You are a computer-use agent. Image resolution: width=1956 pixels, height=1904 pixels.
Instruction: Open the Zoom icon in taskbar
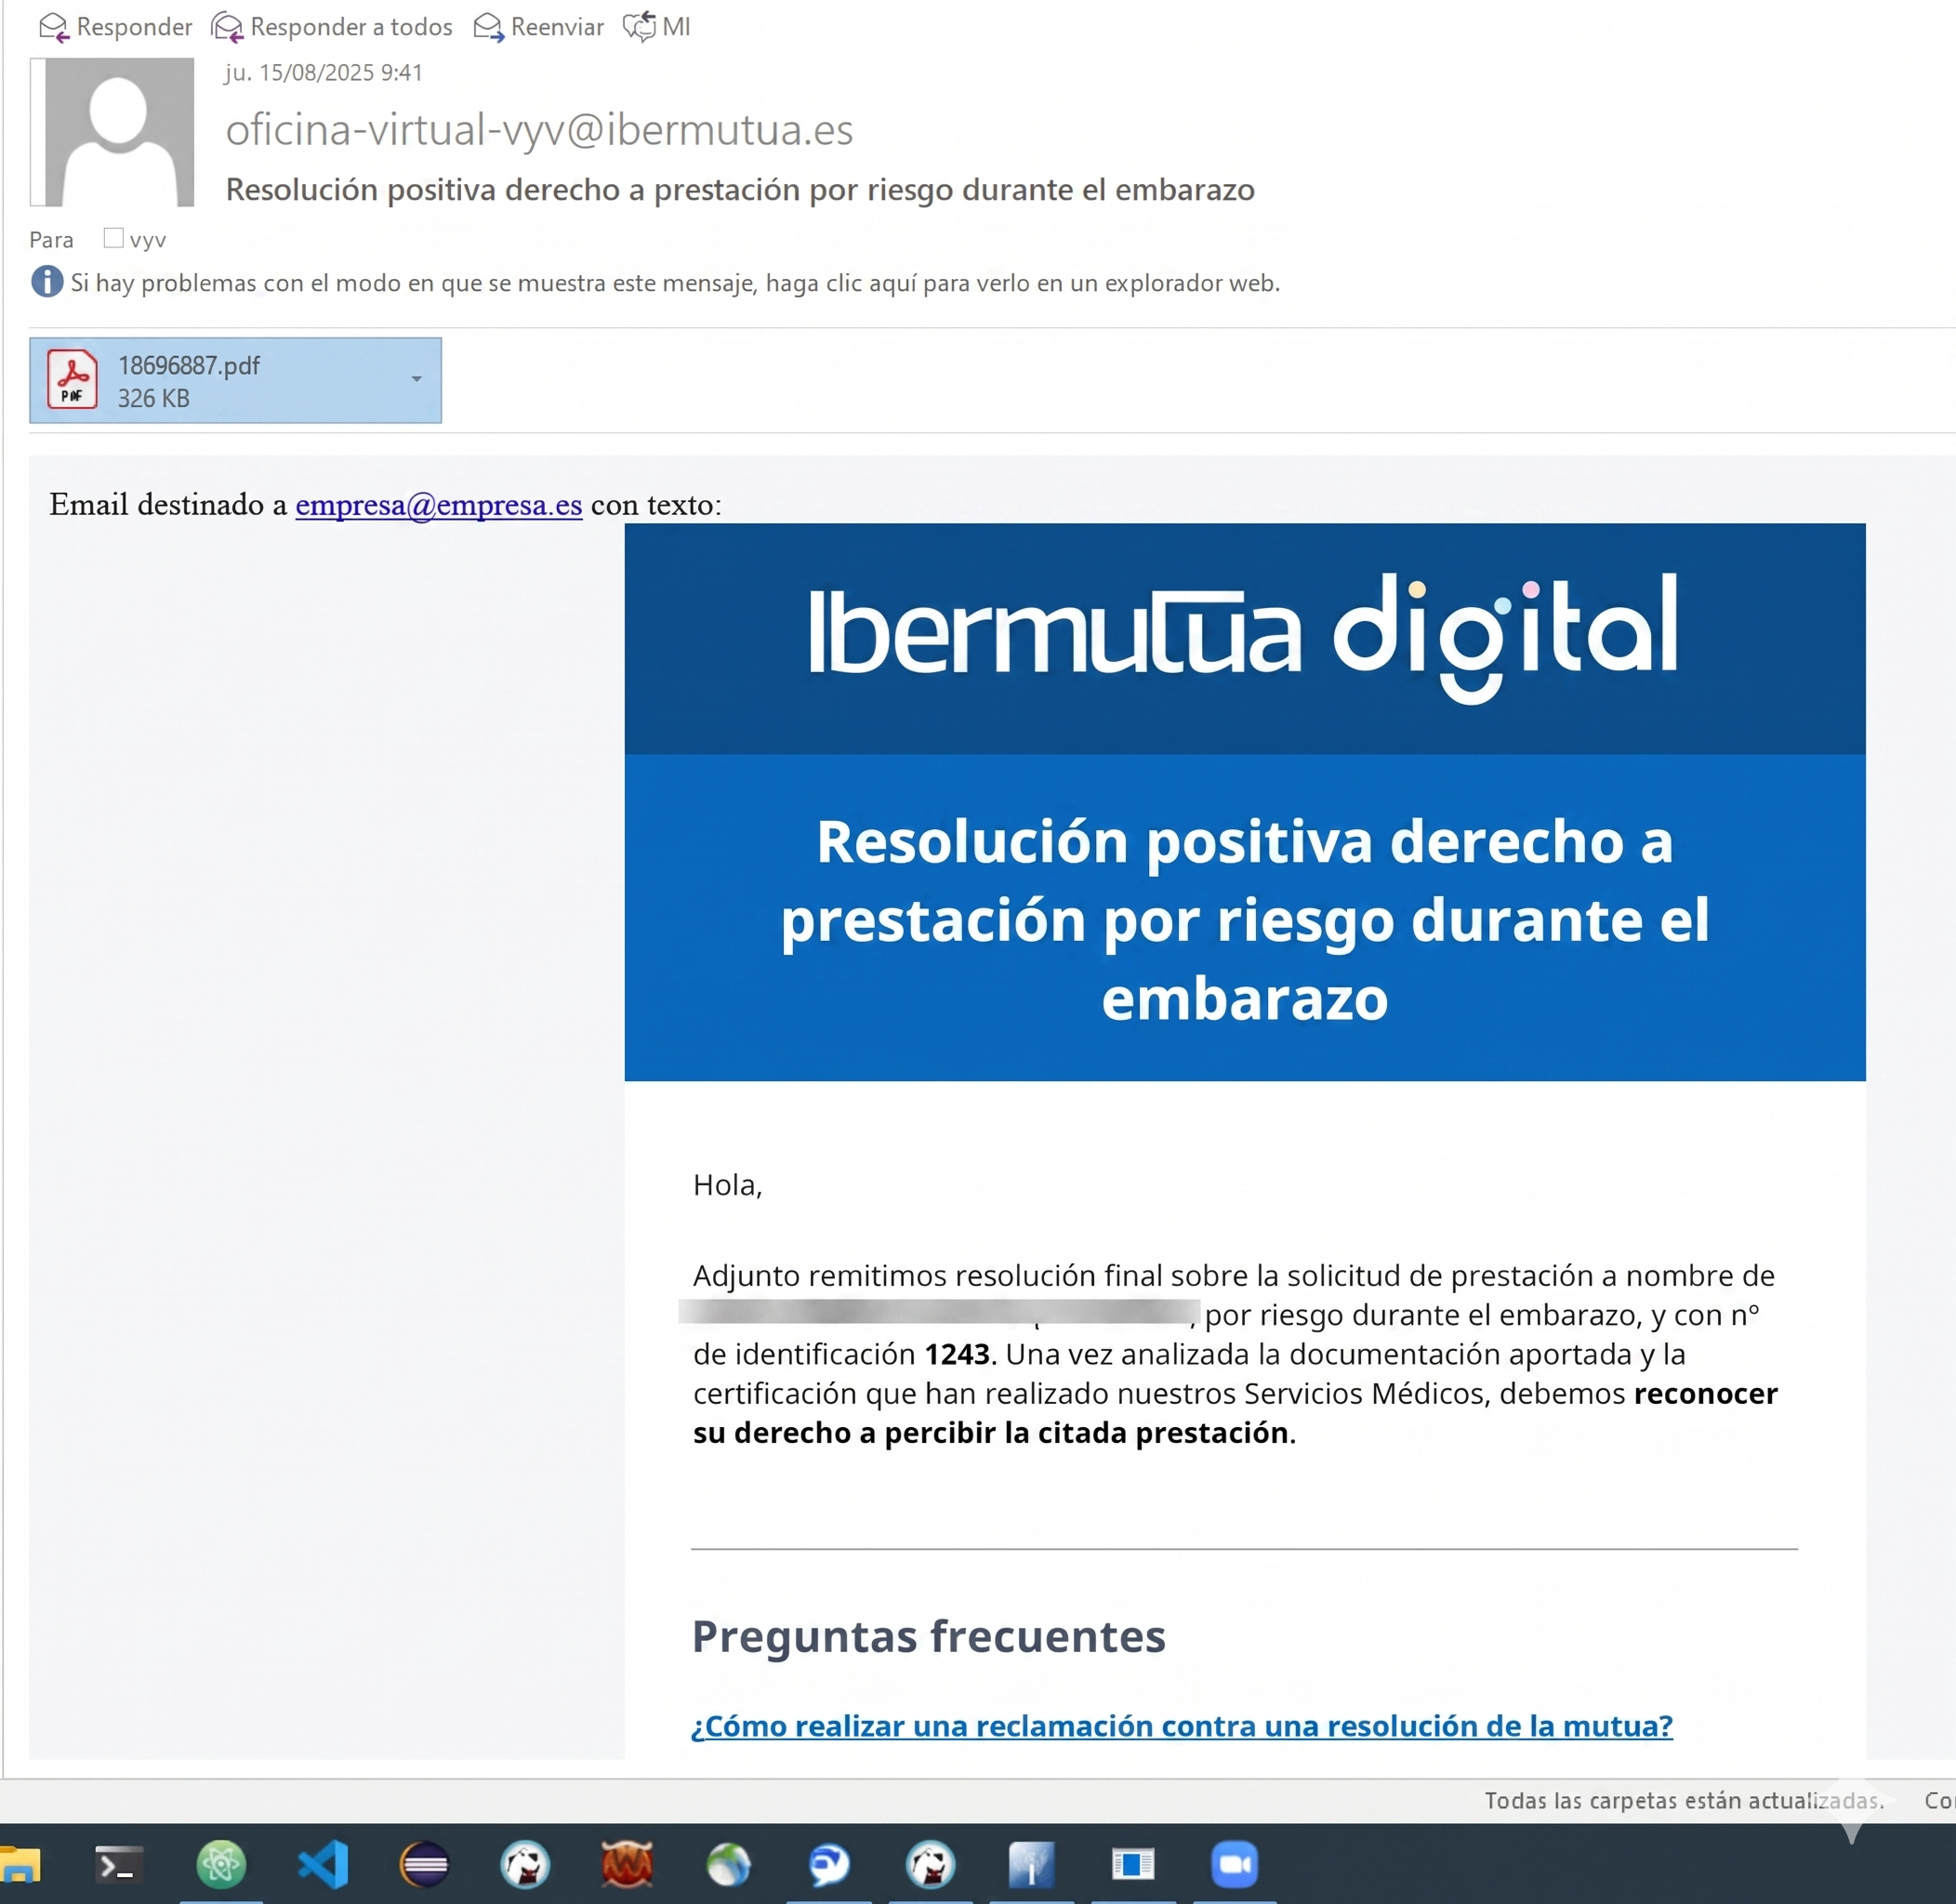[x=1234, y=1865]
